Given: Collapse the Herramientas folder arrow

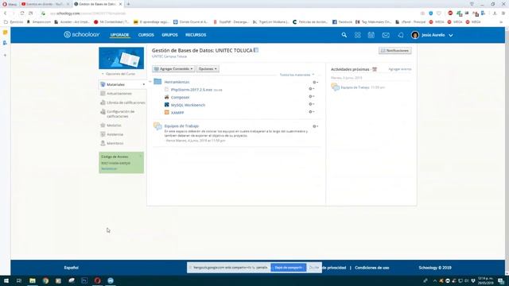Looking at the screenshot, I should (x=150, y=82).
